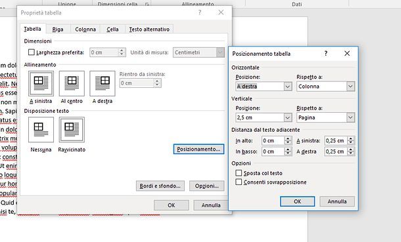401x242 pixels.
Task: Adjust 'A destra' distance spinner
Action: click(x=351, y=151)
